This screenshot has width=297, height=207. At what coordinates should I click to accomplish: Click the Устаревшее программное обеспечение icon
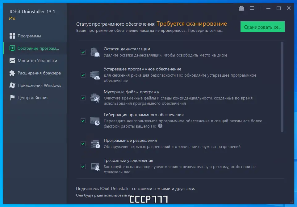(x=95, y=75)
